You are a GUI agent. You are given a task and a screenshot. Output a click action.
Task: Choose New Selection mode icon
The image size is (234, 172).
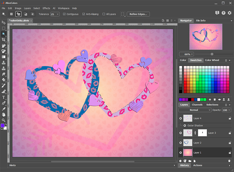point(11,14)
